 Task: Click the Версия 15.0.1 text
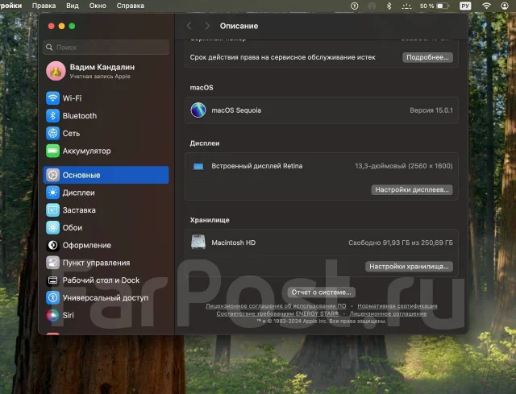(x=431, y=110)
